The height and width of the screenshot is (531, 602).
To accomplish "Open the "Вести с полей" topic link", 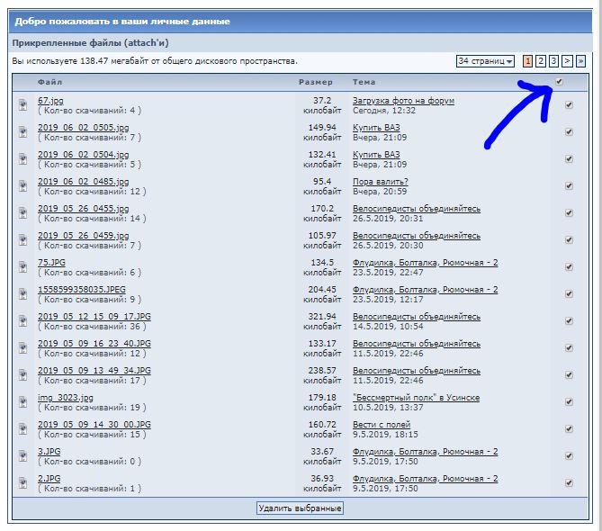I will [x=381, y=425].
